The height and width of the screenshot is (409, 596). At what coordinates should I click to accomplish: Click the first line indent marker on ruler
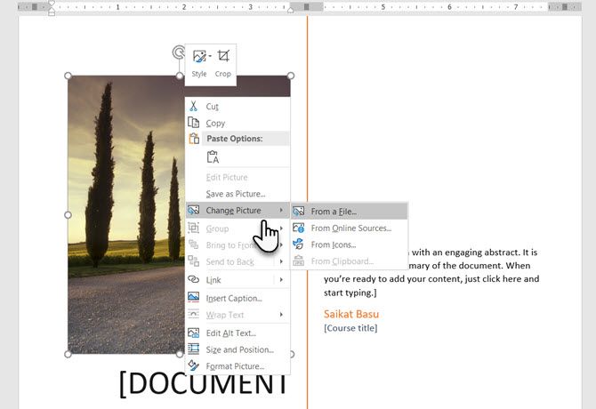[52, 4]
